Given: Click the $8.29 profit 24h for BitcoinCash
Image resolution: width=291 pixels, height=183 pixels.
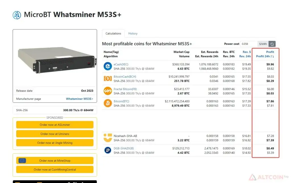Looking at the screenshot, I should (270, 81).
